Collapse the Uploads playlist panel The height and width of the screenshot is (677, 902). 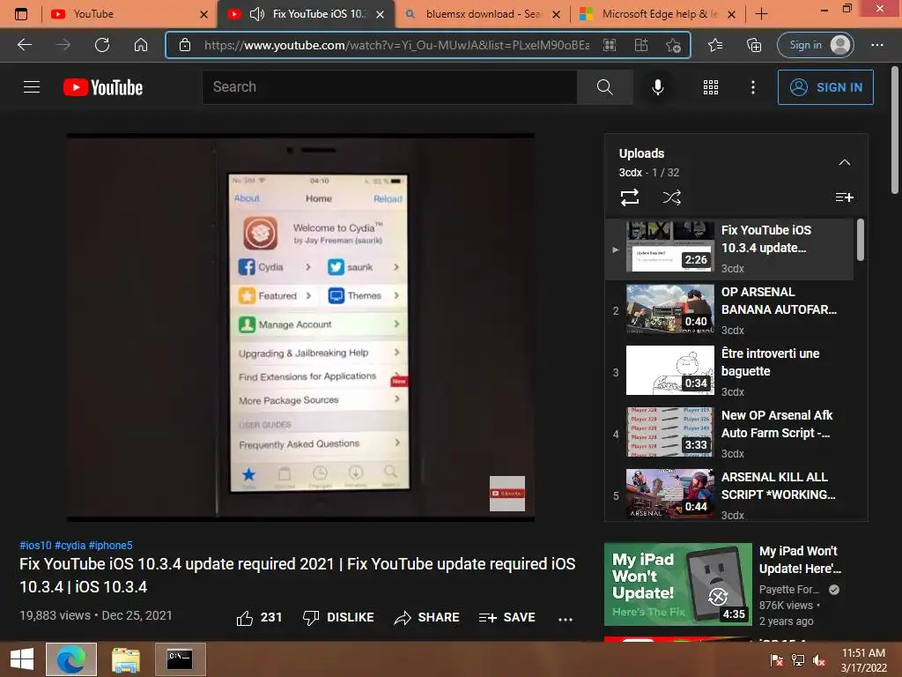point(844,162)
